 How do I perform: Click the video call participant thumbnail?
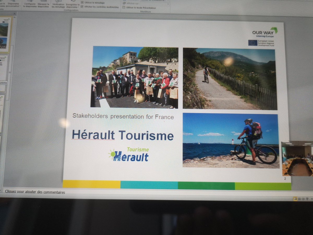pos(297,158)
